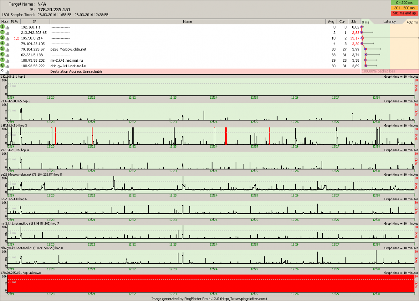
Task: Click the green hop 8 circle icon
Action: coord(2,65)
